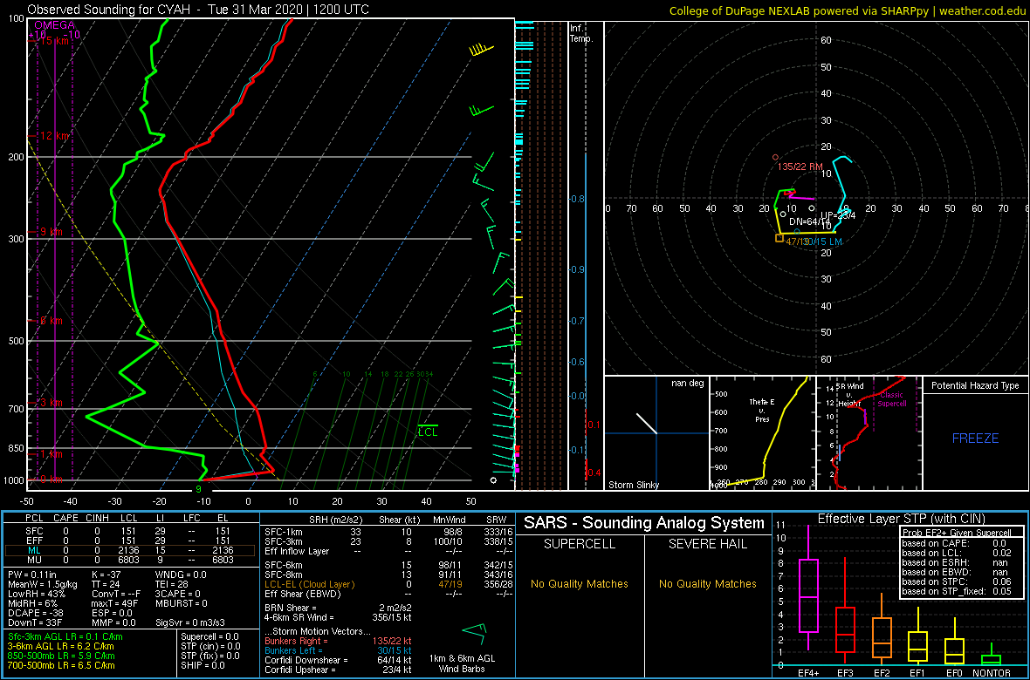Image resolution: width=1030 pixels, height=680 pixels.
Task: Click 700-500mb LR = 6.5 C/km
Action: click(61, 665)
